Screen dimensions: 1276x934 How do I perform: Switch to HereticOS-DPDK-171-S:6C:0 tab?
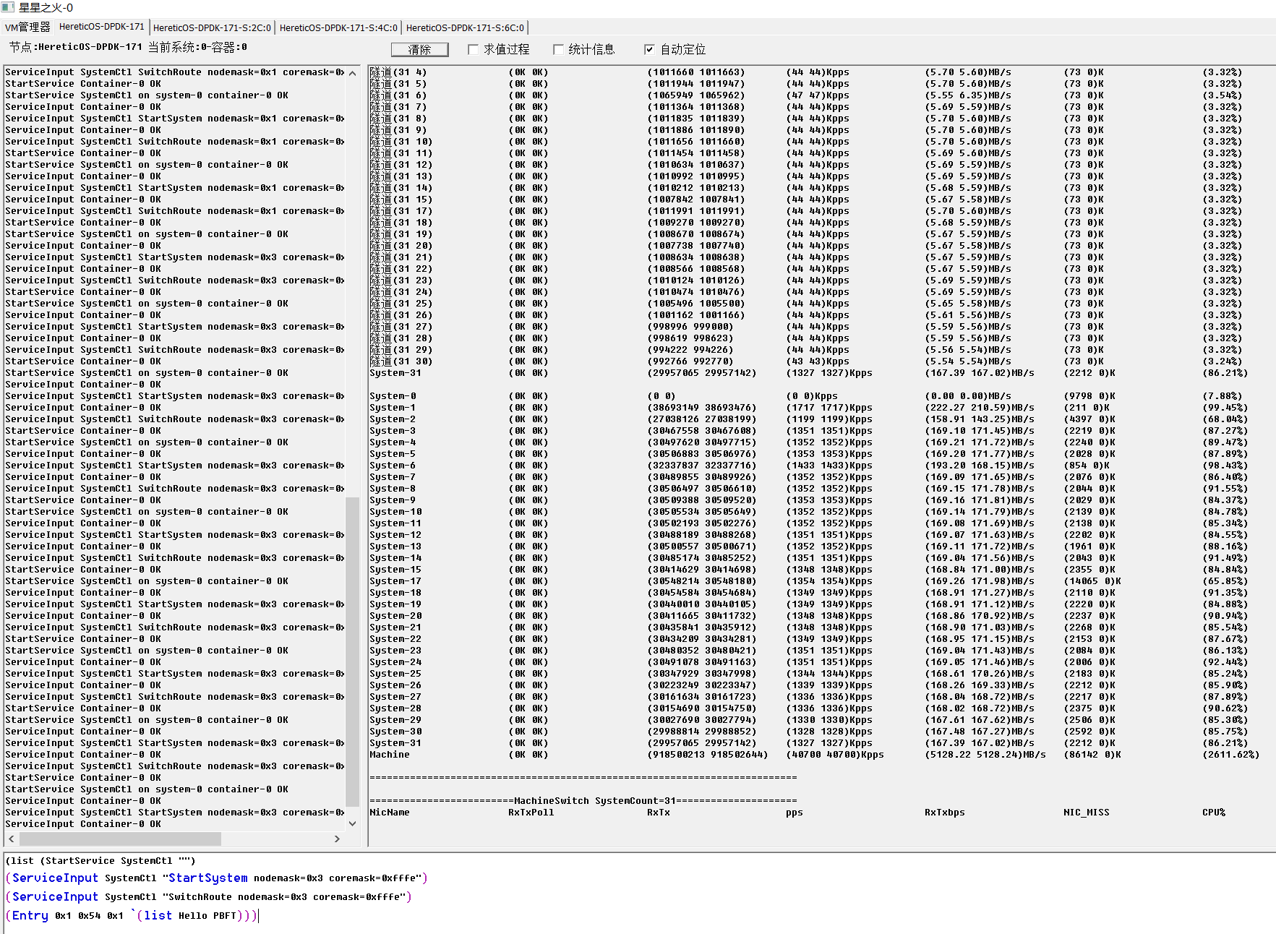tap(465, 27)
